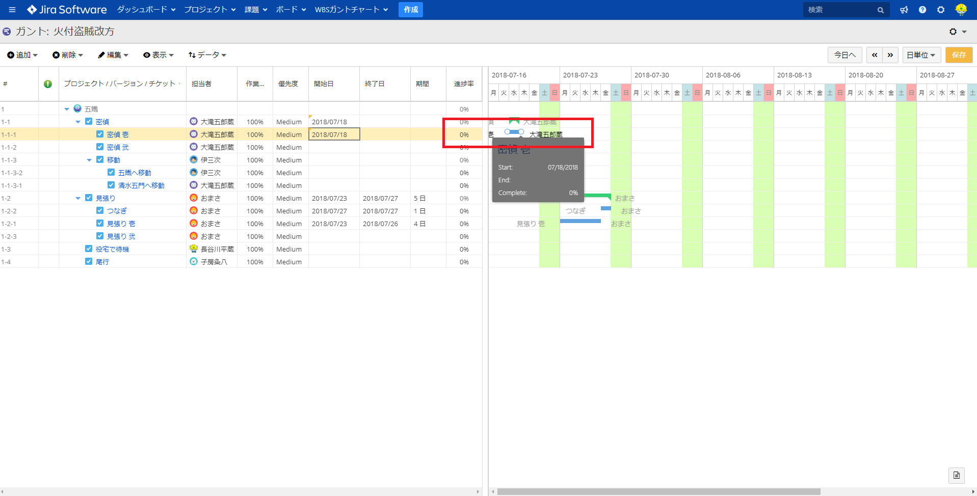Open the WBSガントチャート menu
The height and width of the screenshot is (496, 977).
coord(352,10)
